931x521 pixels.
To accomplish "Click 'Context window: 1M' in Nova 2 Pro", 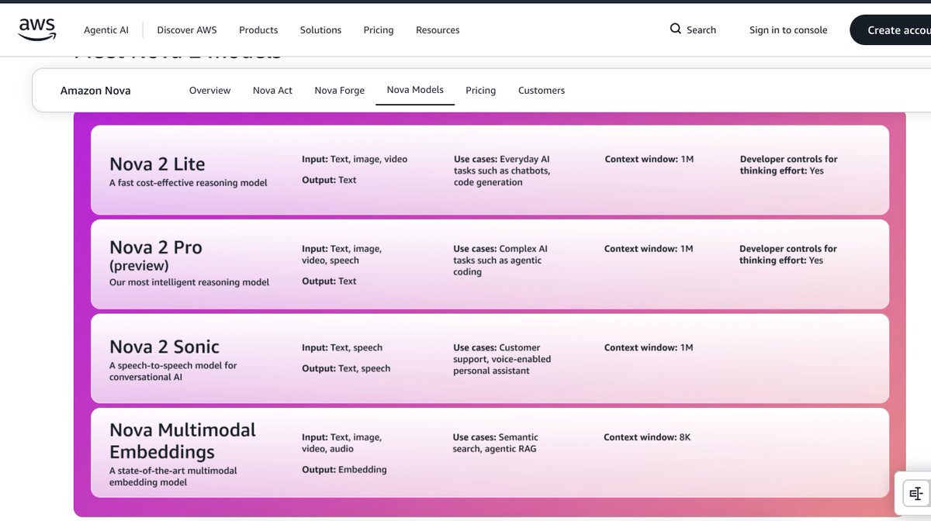I will click(649, 249).
